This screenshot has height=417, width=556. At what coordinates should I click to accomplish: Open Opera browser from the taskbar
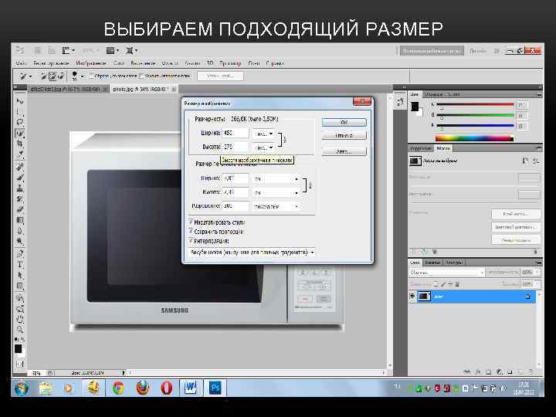tap(166, 388)
